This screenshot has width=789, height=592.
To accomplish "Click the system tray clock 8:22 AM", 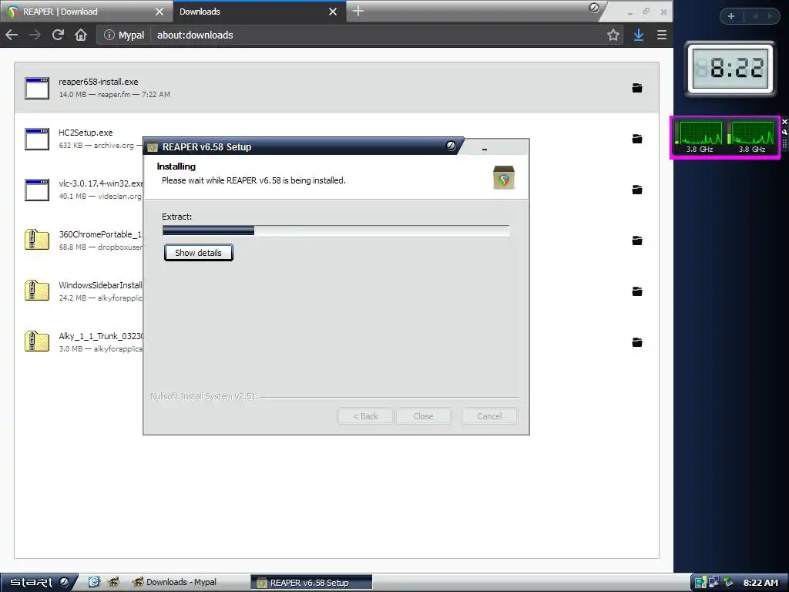I will 760,583.
